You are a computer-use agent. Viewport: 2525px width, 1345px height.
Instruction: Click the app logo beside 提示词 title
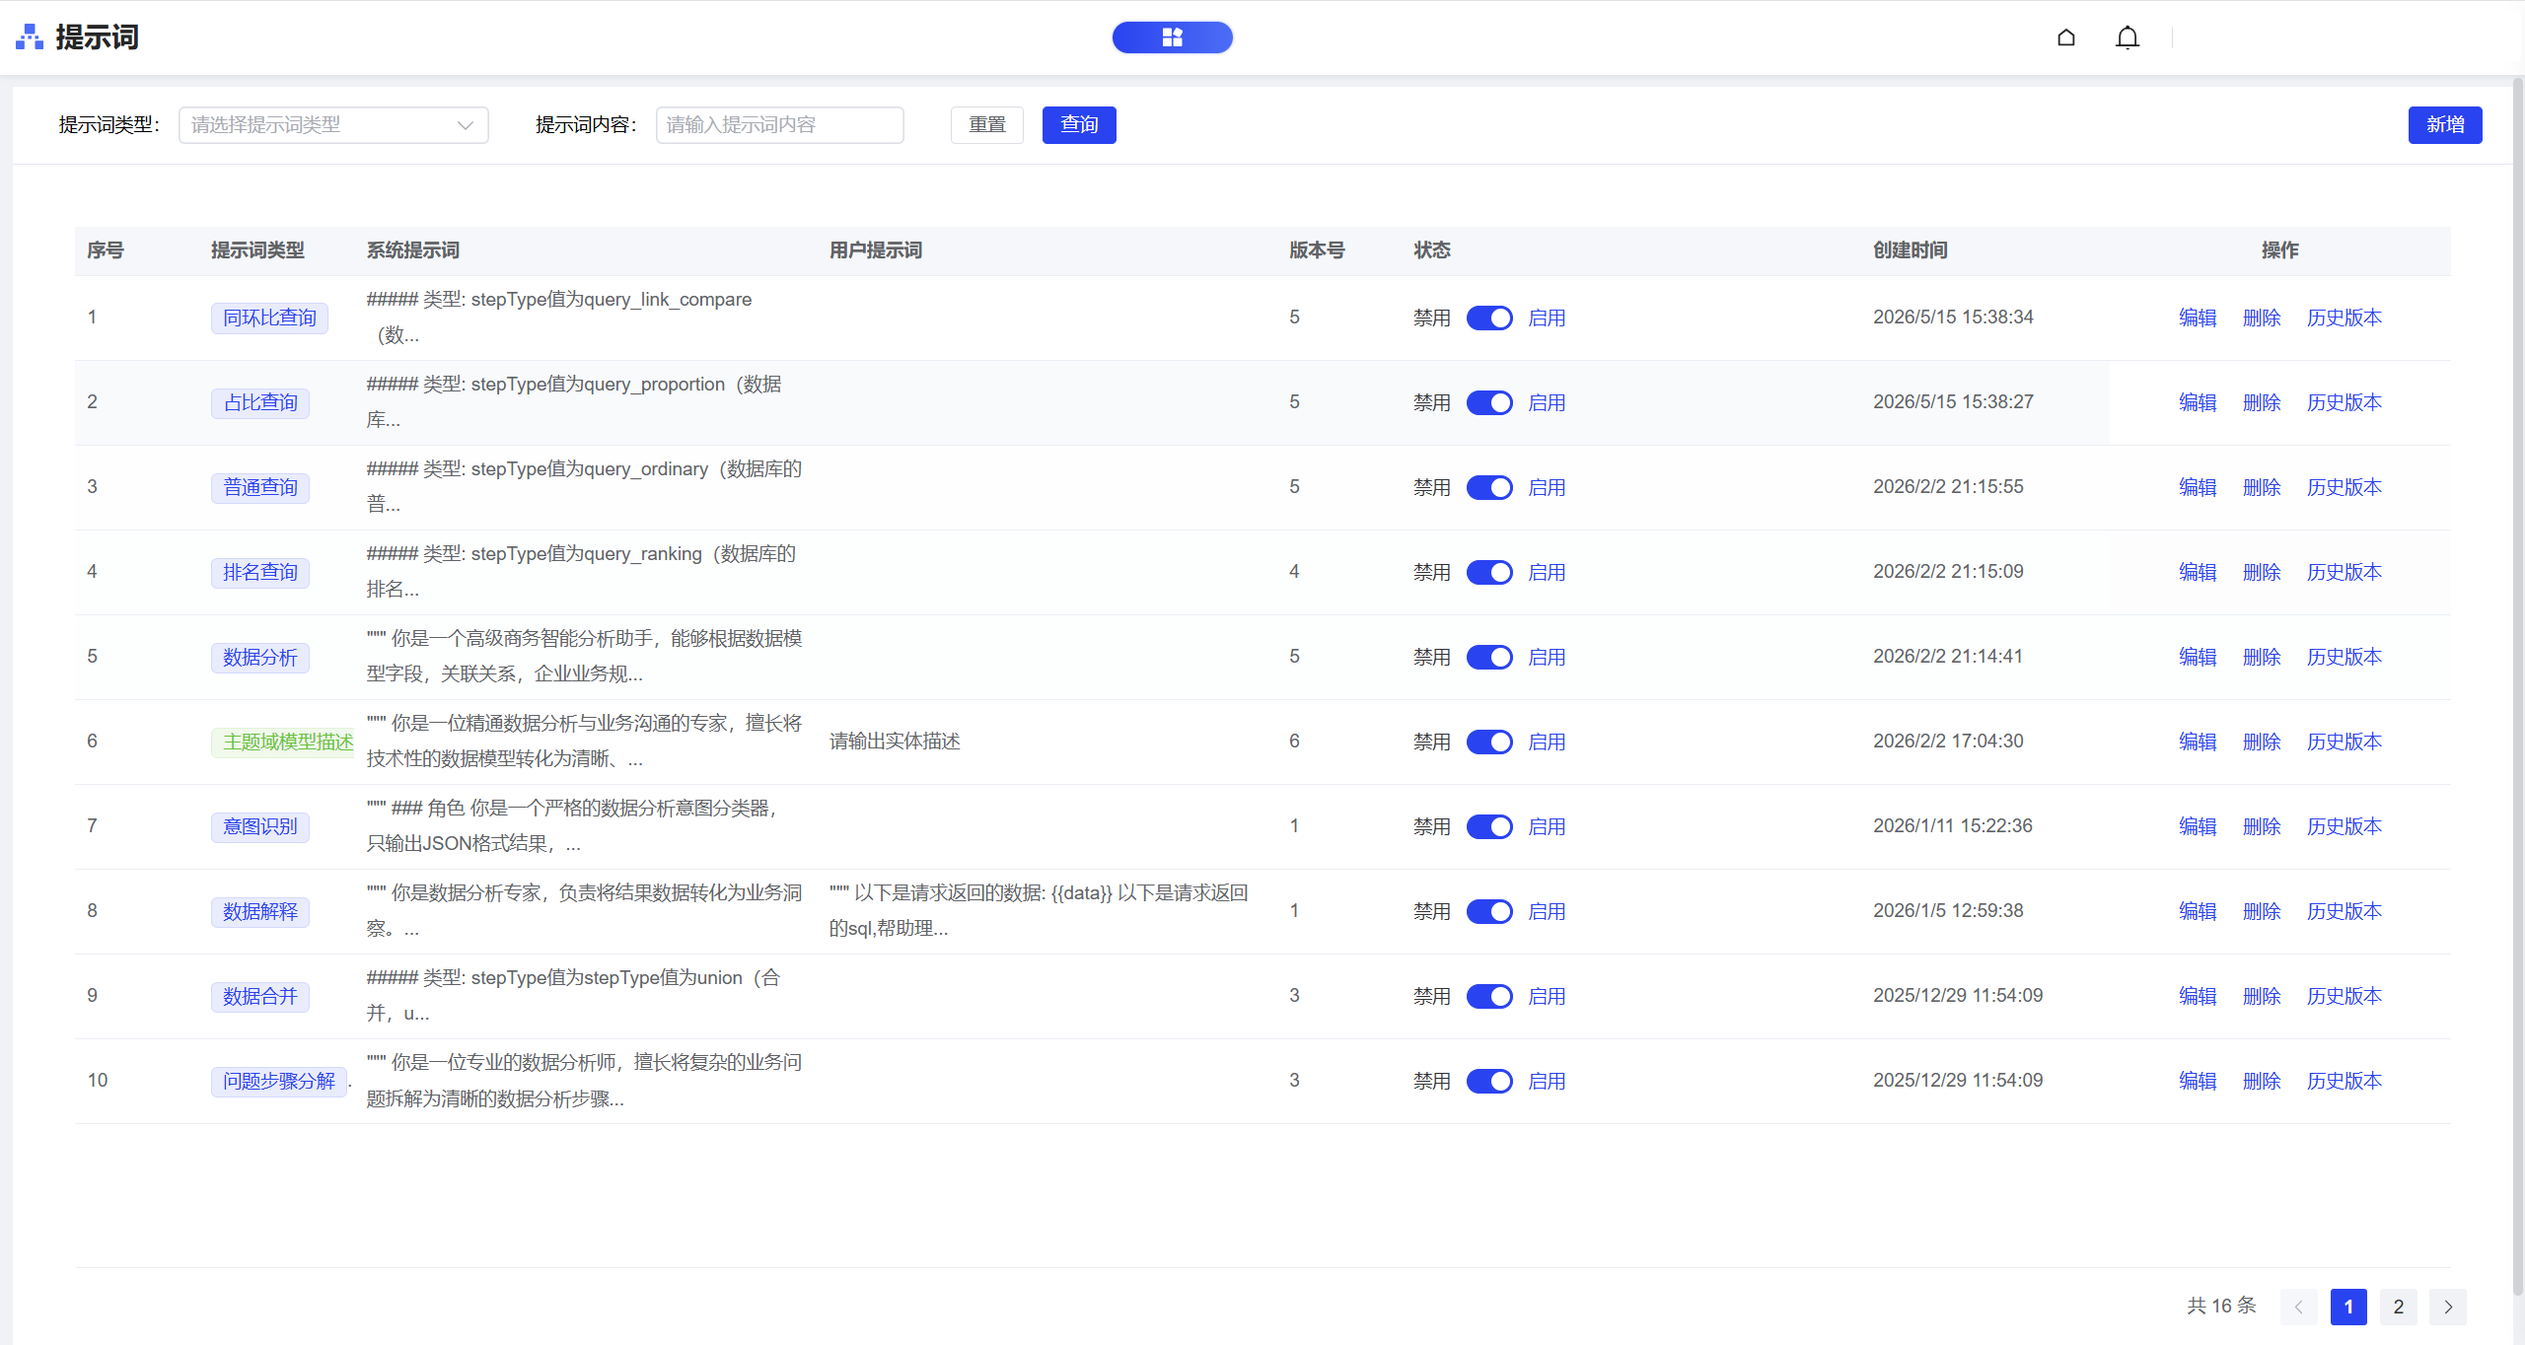[x=30, y=37]
